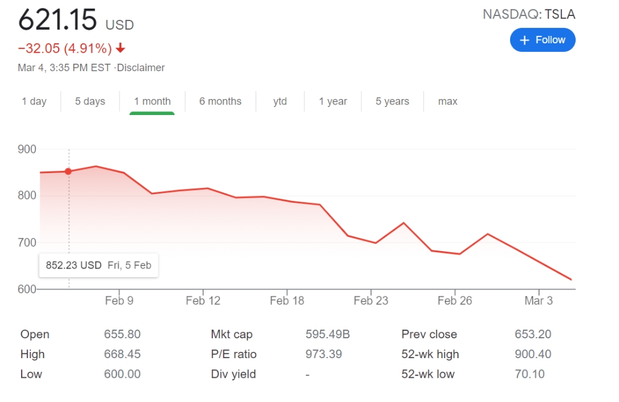The width and height of the screenshot is (619, 402).
Task: Click the Feb 9 axis label
Action: pyautogui.click(x=119, y=301)
